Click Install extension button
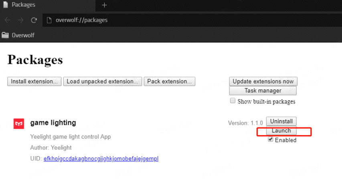Viewport: 342px width, 183px height. tap(34, 81)
